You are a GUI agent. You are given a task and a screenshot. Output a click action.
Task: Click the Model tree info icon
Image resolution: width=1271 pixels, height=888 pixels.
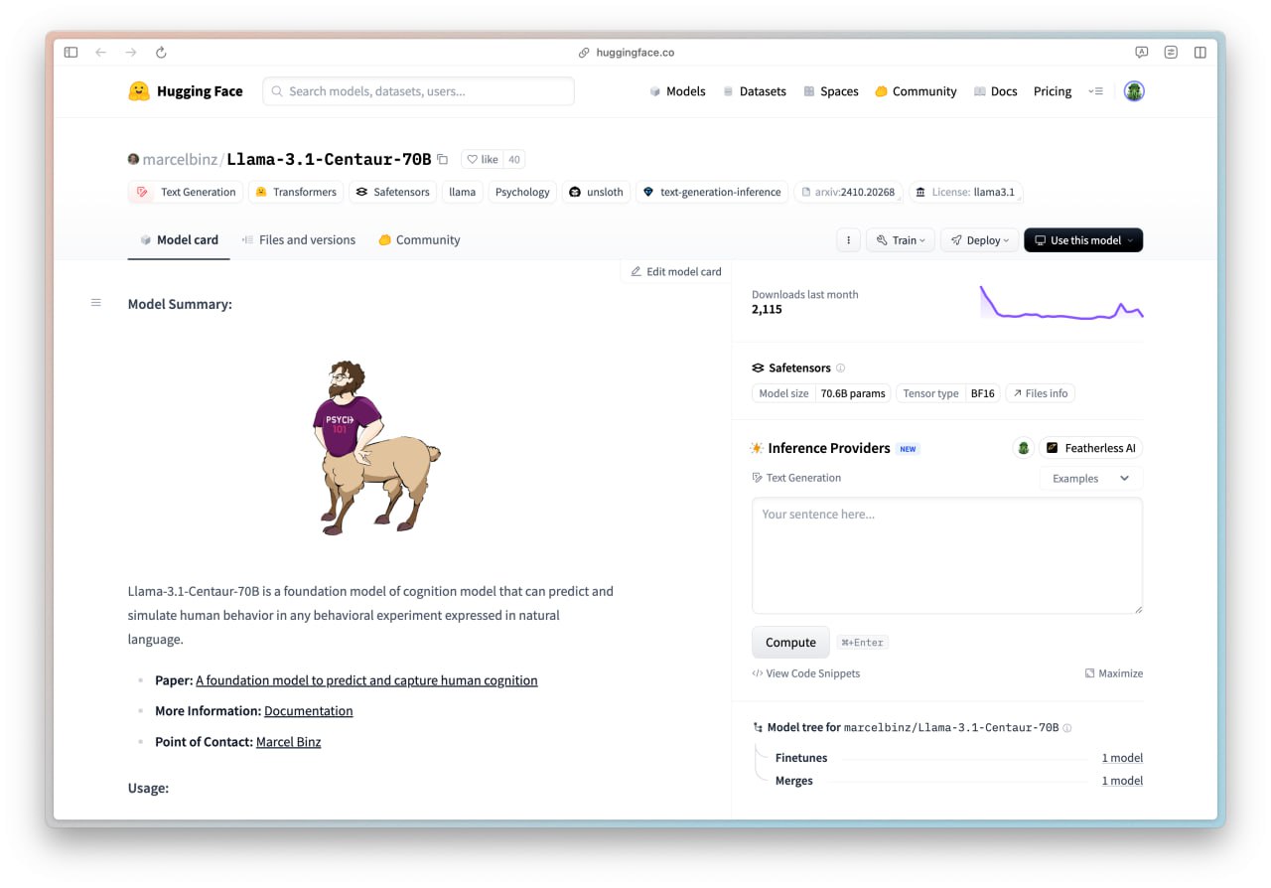[x=1067, y=728]
